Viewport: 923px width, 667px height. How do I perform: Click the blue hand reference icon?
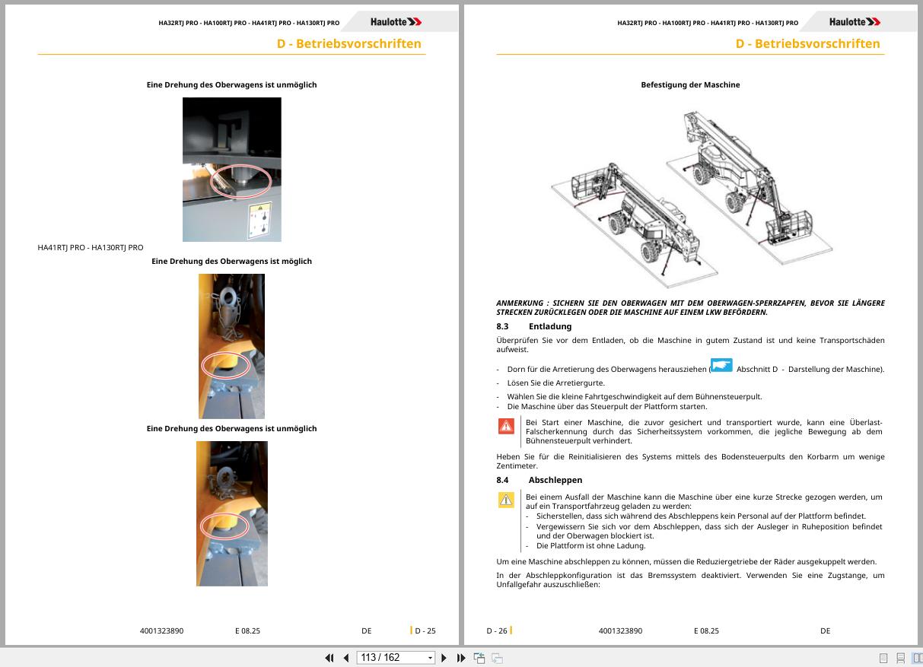(x=721, y=366)
